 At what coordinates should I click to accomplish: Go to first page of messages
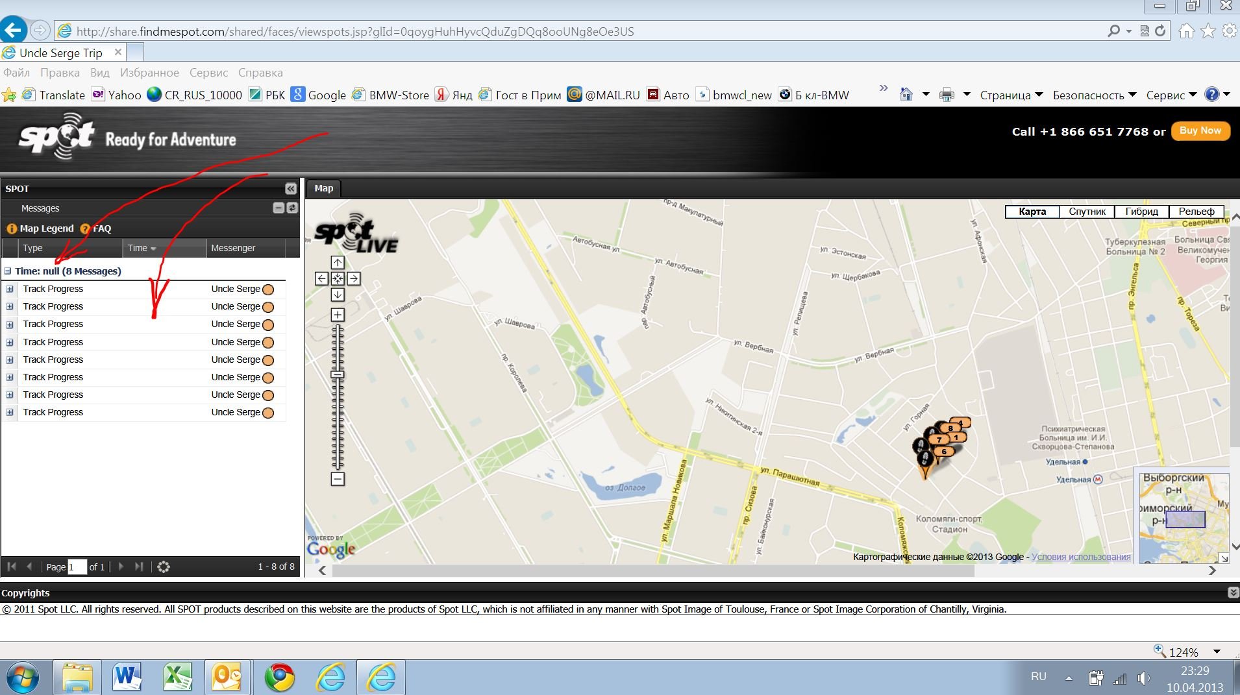pyautogui.click(x=12, y=567)
